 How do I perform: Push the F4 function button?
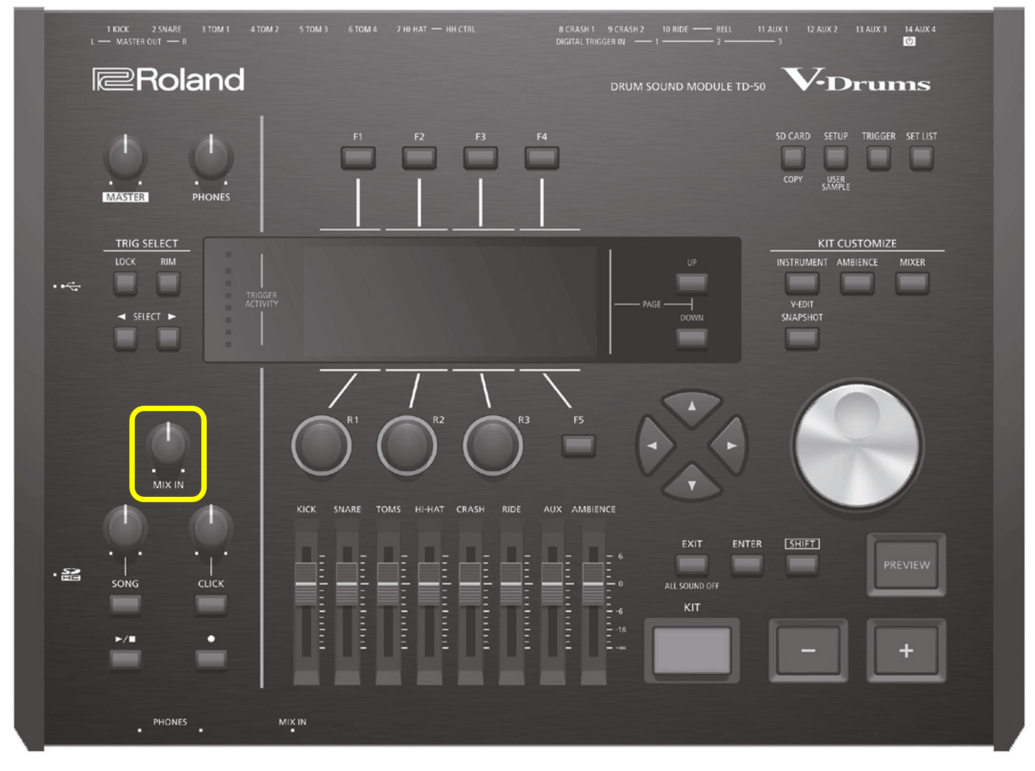click(x=542, y=158)
